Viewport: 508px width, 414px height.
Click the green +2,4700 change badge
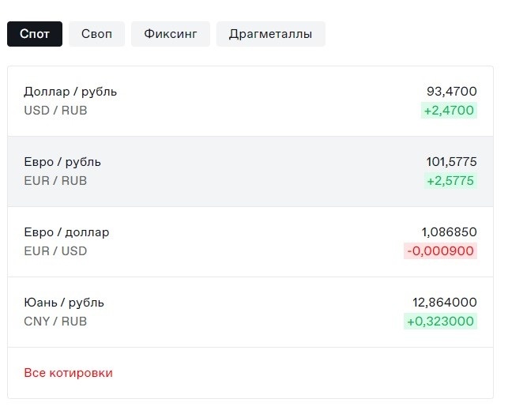pos(449,111)
